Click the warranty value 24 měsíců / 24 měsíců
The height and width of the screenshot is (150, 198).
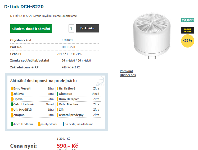click(x=76, y=60)
